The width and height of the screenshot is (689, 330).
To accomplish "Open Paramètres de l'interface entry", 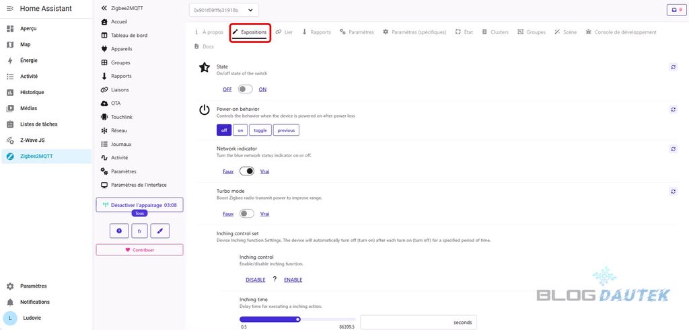I will [134, 185].
